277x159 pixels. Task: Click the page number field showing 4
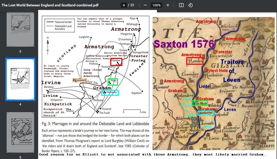point(124,5)
